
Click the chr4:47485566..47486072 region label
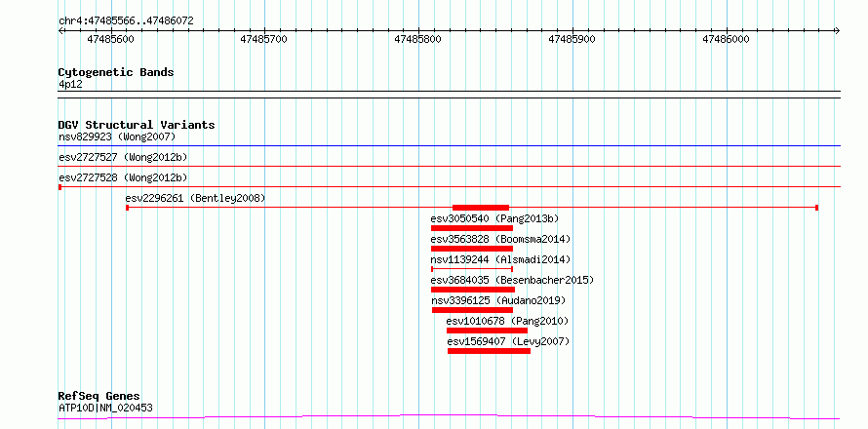pos(126,21)
